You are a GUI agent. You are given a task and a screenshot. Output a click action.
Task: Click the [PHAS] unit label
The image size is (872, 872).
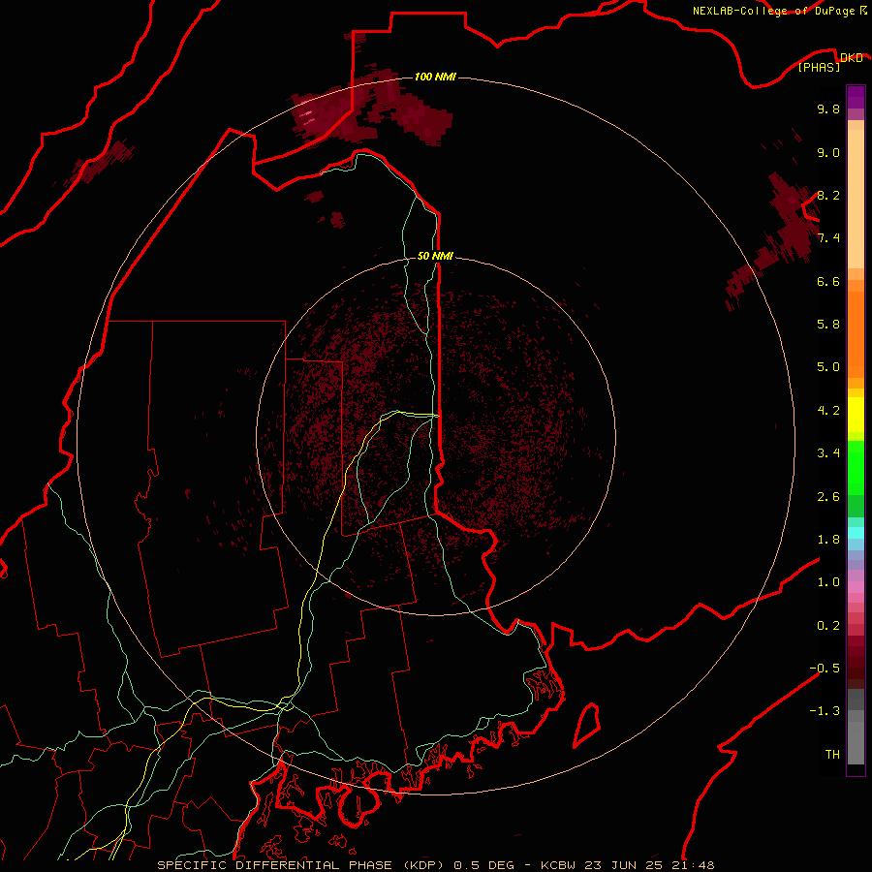pyautogui.click(x=819, y=68)
